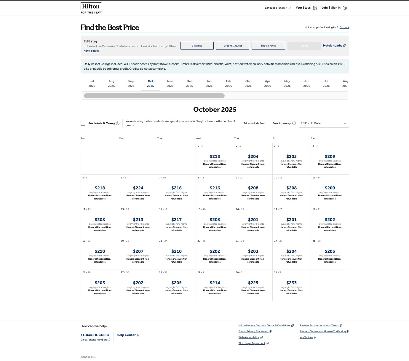Click the user profile icon
This screenshot has height=361, width=409.
tap(345, 8)
